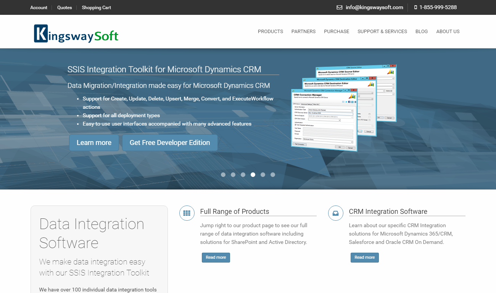Image resolution: width=496 pixels, height=293 pixels.
Task: Open the Quotes link
Action: pos(64,8)
